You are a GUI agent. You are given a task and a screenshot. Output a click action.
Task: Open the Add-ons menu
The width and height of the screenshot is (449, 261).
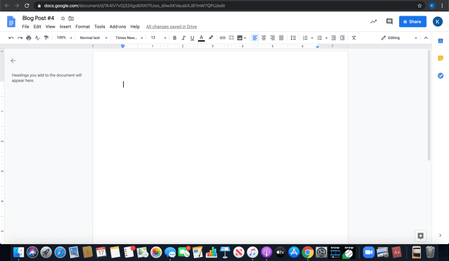point(118,27)
